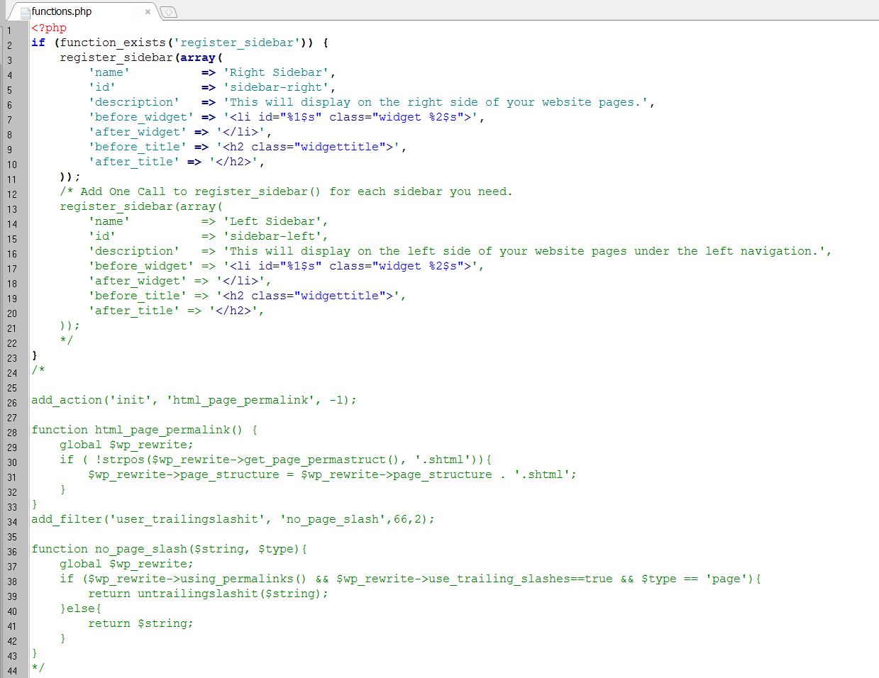Click the file icon on the functions.php tab
This screenshot has width=879, height=678.
point(26,11)
